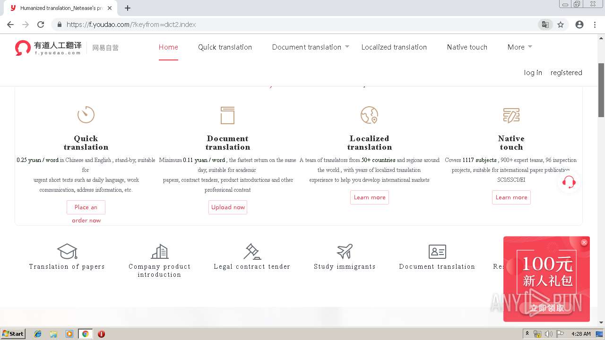The height and width of the screenshot is (340, 605).
Task: Close the 100 yuan gift popup
Action: click(x=584, y=242)
